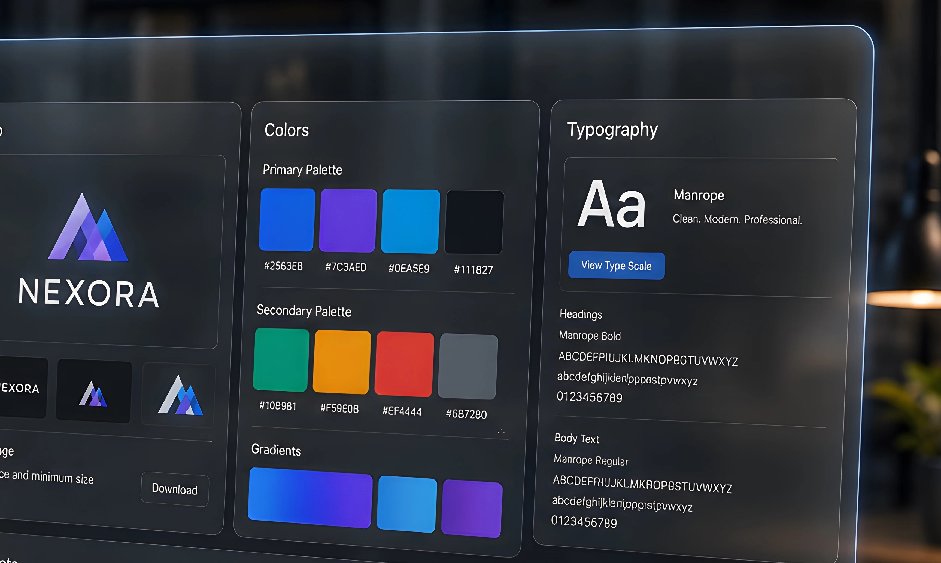
Task: Click the Body Text 0123456789 numerals sample
Action: tap(584, 522)
